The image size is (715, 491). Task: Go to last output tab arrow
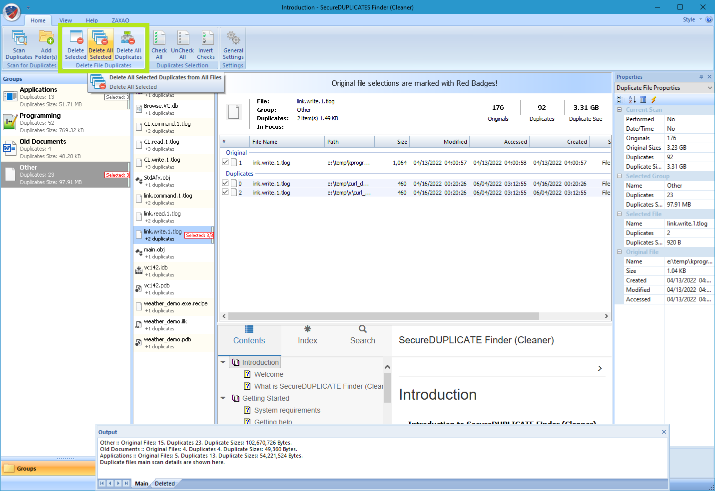point(126,483)
